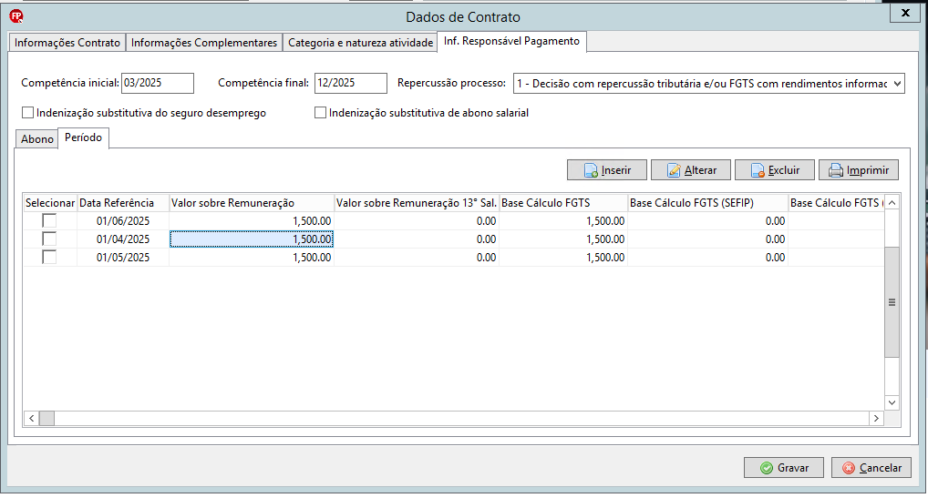928x498 pixels.
Task: Open Informações Complementares tab
Action: [x=204, y=43]
